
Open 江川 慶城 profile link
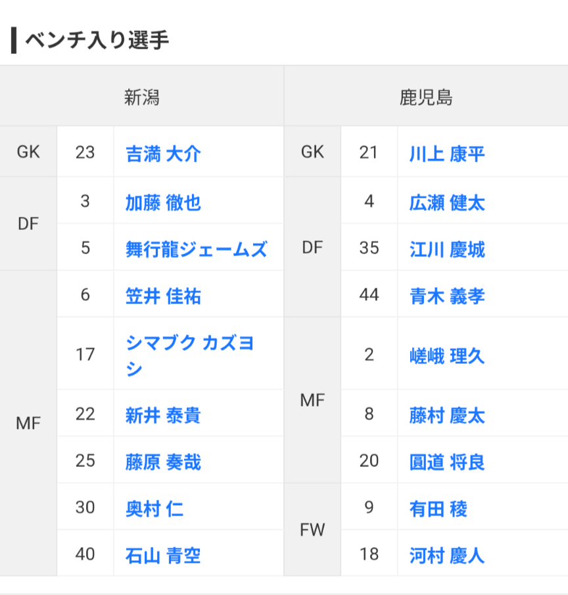click(447, 250)
